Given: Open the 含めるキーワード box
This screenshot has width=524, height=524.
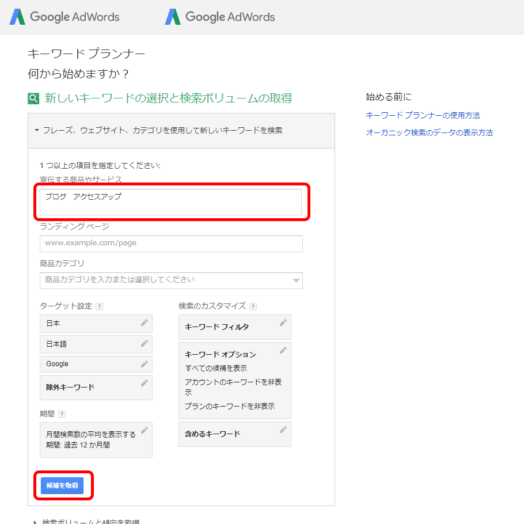Looking at the screenshot, I should (234, 434).
